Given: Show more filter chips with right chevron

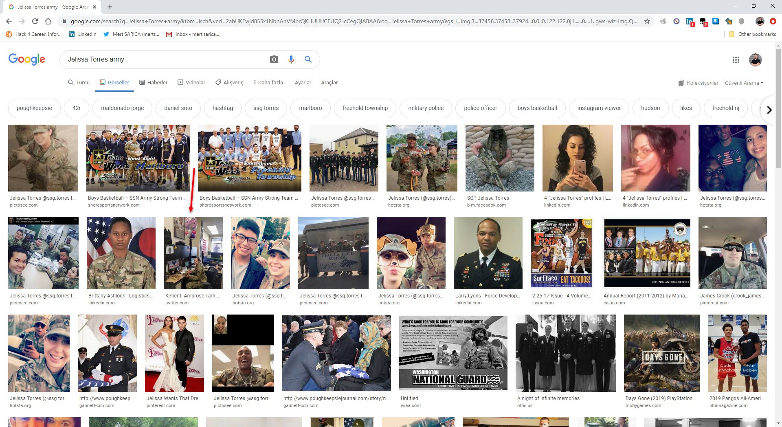Looking at the screenshot, I should pyautogui.click(x=769, y=110).
